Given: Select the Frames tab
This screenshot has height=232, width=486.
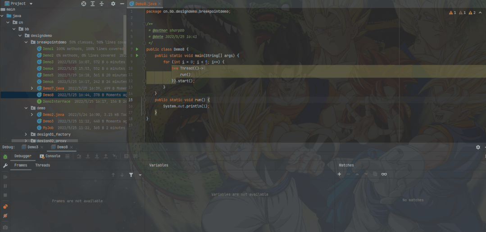Looking at the screenshot, I should (21, 165).
